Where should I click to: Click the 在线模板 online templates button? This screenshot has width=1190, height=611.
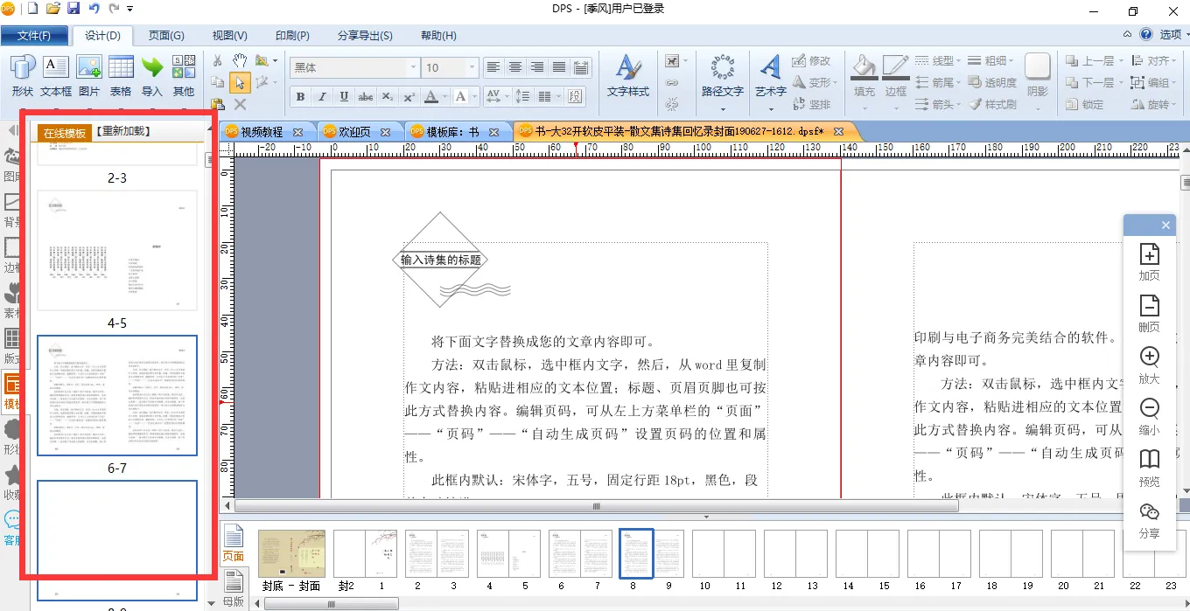[x=66, y=133]
